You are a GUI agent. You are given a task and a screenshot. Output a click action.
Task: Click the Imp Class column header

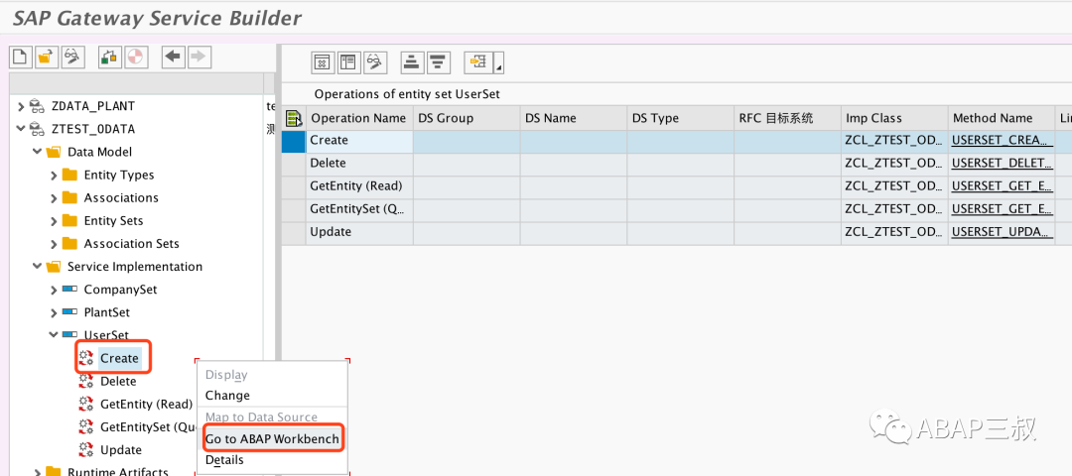coord(894,118)
